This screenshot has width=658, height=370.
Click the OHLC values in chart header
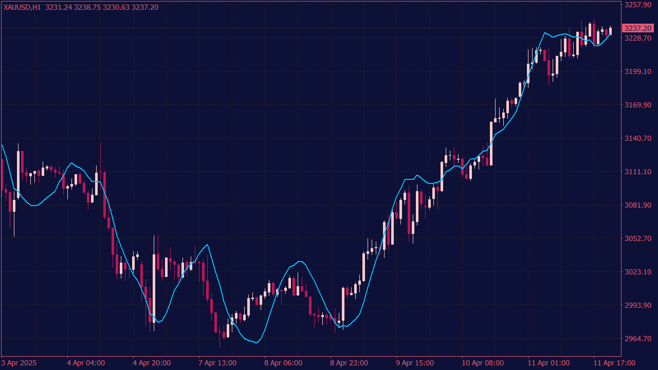click(102, 7)
